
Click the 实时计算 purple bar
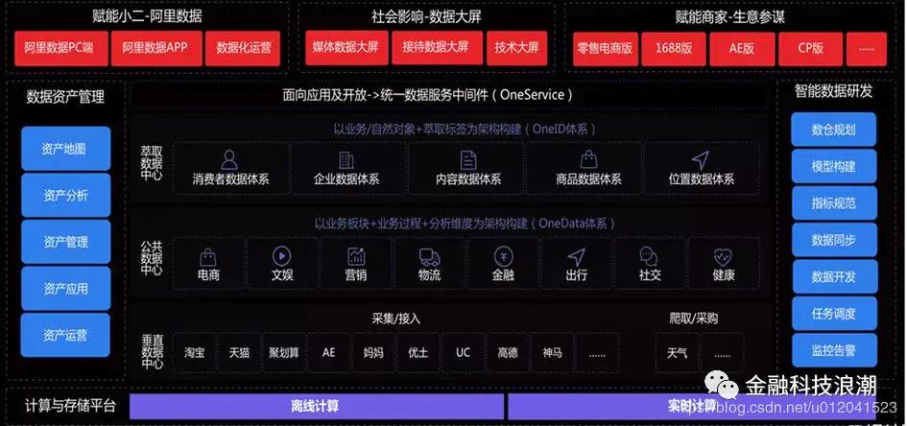[692, 407]
